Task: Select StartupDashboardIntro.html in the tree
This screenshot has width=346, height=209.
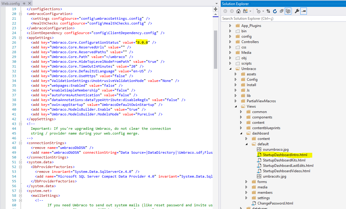Action: [285, 155]
